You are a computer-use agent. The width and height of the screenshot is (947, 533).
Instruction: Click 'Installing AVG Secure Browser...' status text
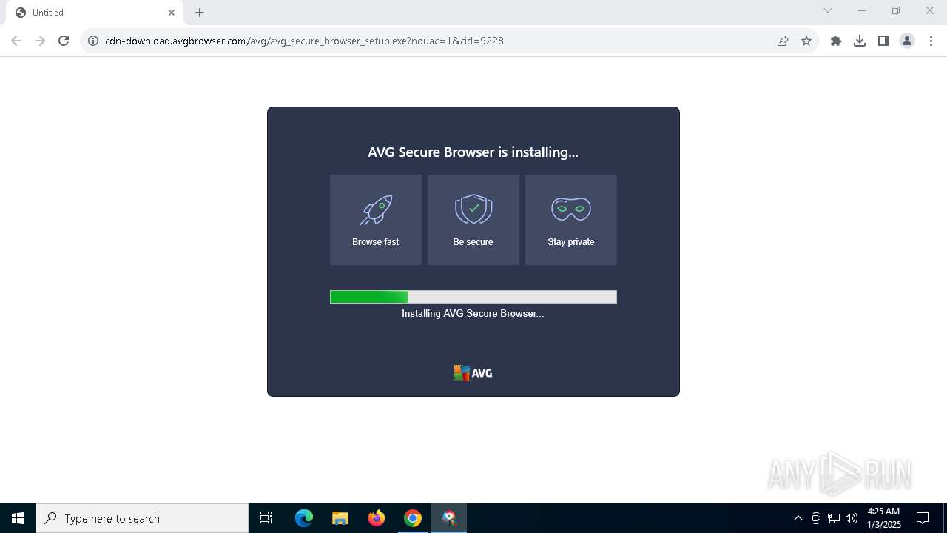(x=473, y=313)
